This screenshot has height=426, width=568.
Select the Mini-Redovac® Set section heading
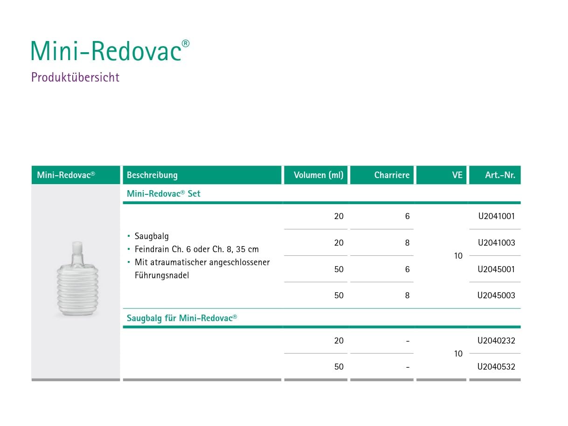[164, 193]
